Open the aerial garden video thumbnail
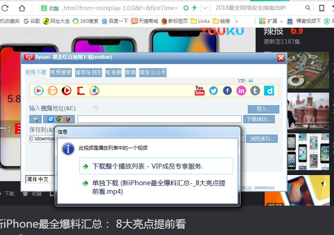This screenshot has height=235, width=334. click(x=308, y=70)
